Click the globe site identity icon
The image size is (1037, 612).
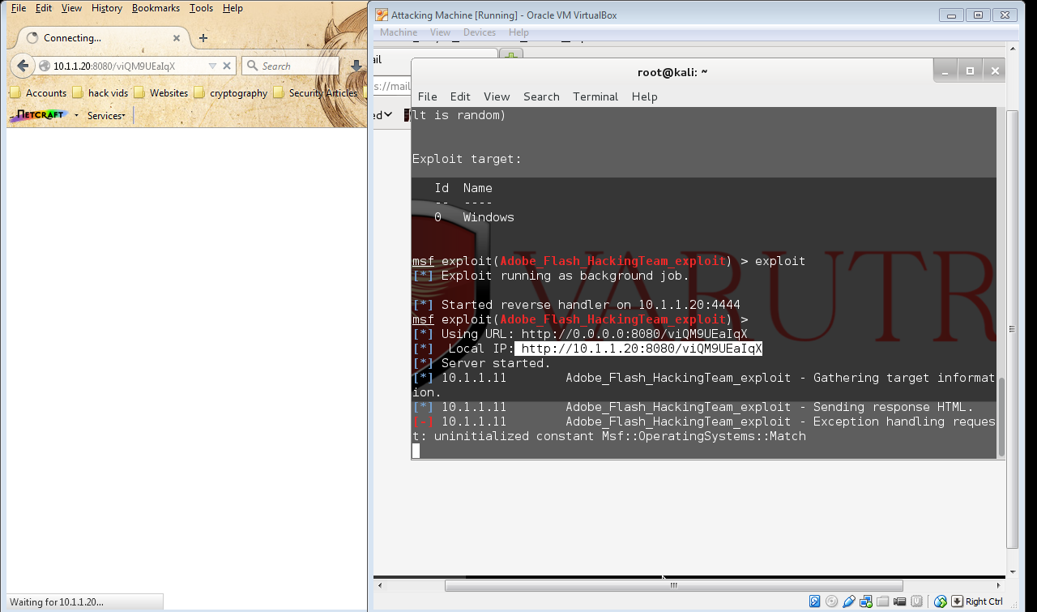click(x=45, y=66)
